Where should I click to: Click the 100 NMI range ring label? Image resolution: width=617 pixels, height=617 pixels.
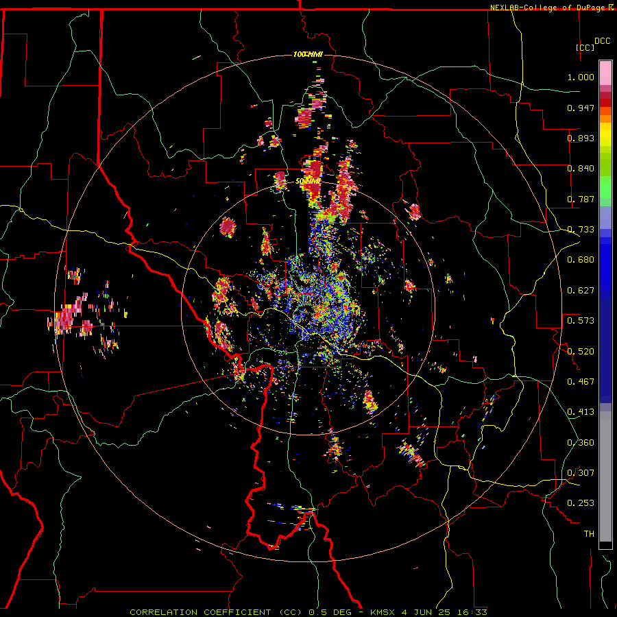[x=308, y=54]
